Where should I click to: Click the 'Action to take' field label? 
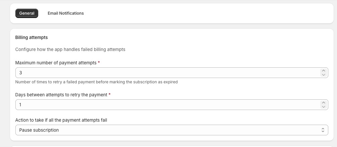click(61, 120)
